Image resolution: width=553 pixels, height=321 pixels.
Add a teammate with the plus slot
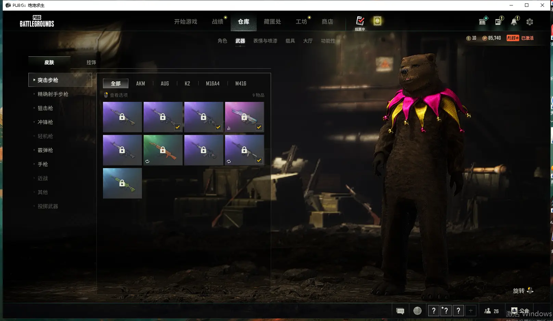point(471,310)
